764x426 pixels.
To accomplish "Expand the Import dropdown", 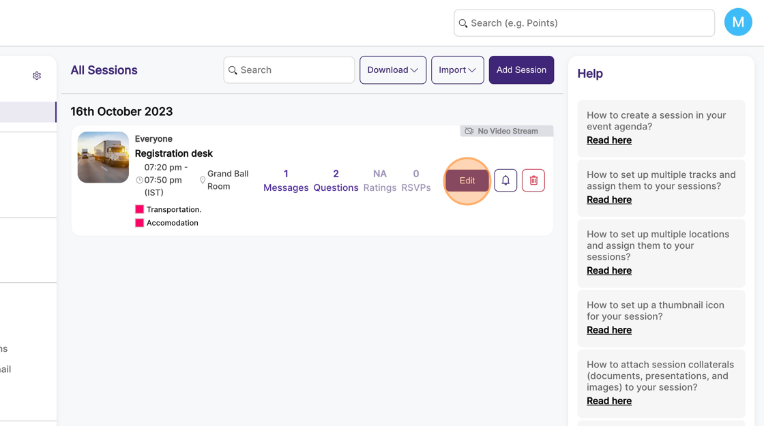I will [x=457, y=70].
